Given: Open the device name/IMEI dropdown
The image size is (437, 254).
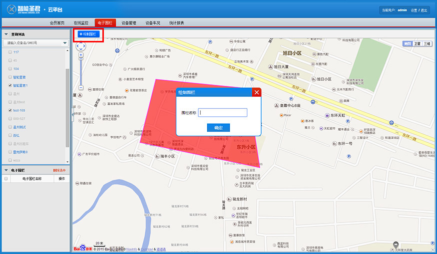Looking at the screenshot, I should tap(65, 43).
